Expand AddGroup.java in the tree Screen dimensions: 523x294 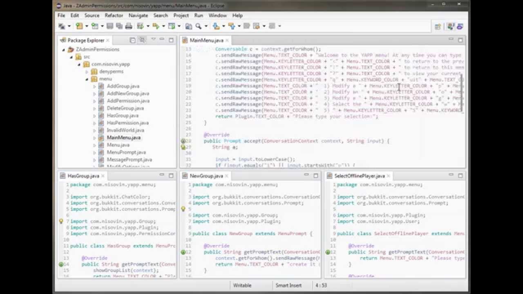tap(94, 87)
